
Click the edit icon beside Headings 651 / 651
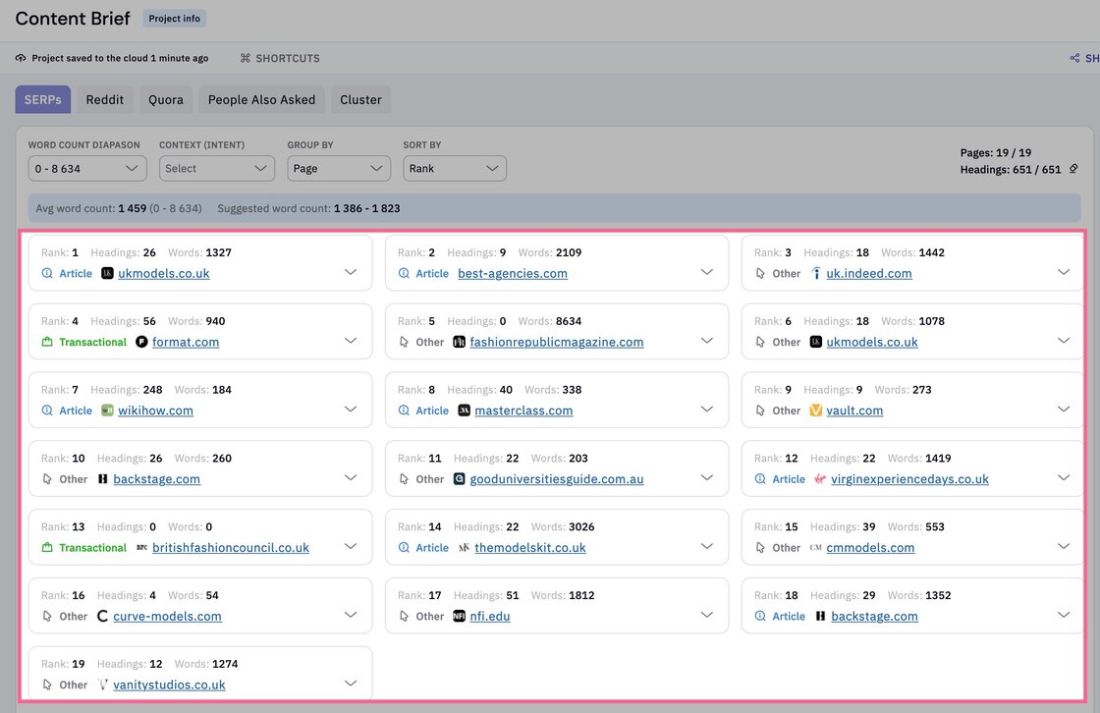[1073, 168]
